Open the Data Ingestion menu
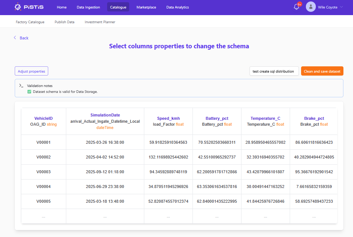353x237 pixels. click(x=88, y=7)
